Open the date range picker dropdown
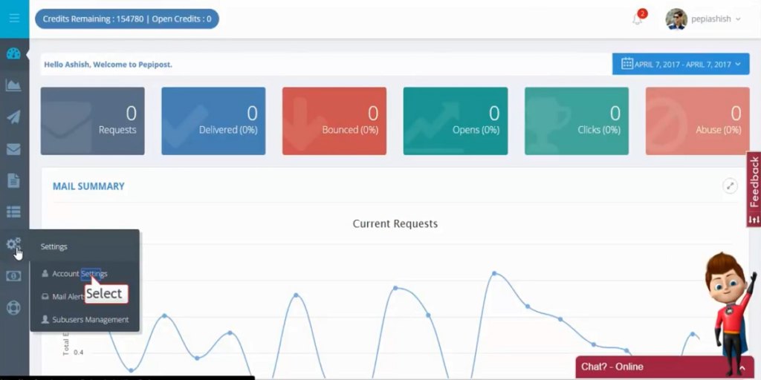 coord(681,64)
